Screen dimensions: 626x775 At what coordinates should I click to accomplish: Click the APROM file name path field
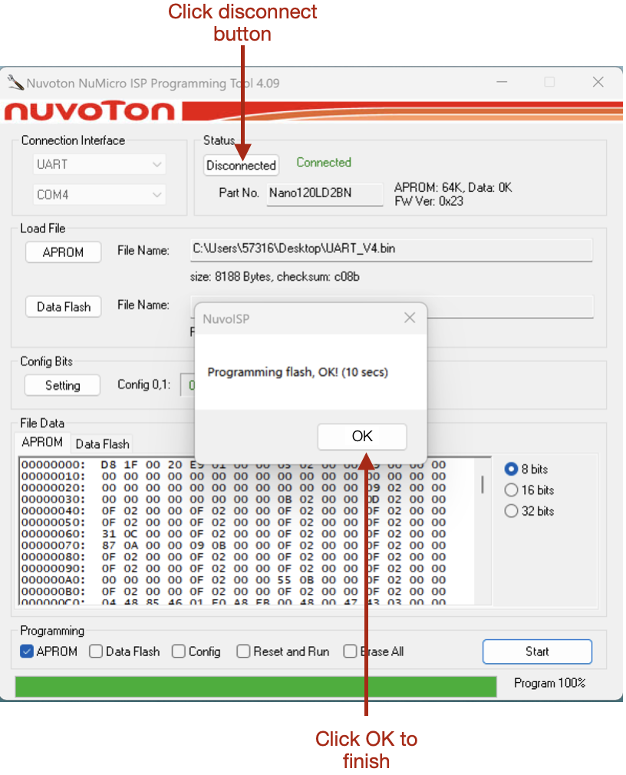pyautogui.click(x=391, y=249)
